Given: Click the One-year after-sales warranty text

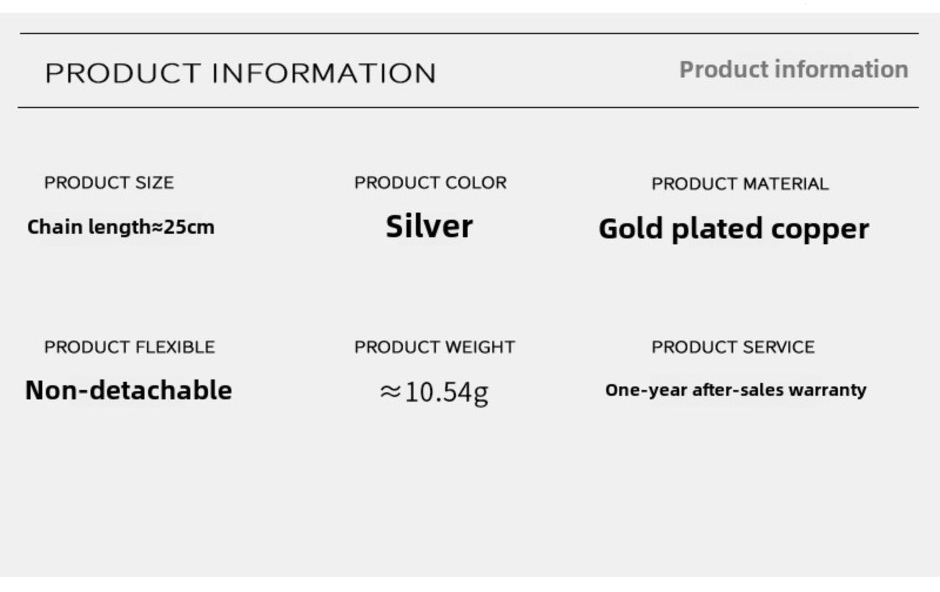Looking at the screenshot, I should coord(735,390).
